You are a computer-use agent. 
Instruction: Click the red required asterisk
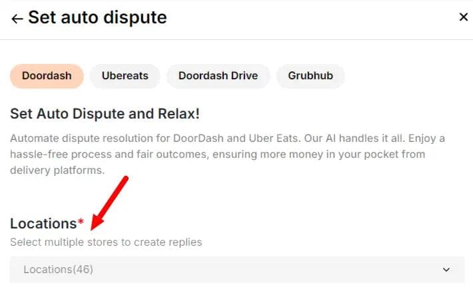[81, 222]
